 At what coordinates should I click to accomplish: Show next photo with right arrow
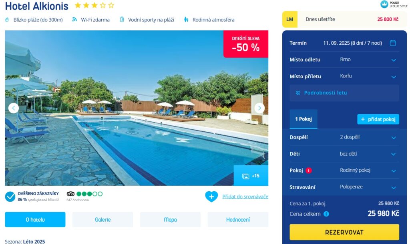pyautogui.click(x=259, y=108)
